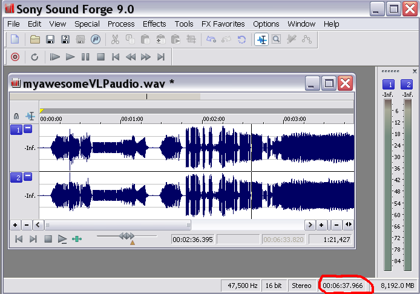Go to Start in main transport
This screenshot has height=294, width=420.
click(x=116, y=57)
